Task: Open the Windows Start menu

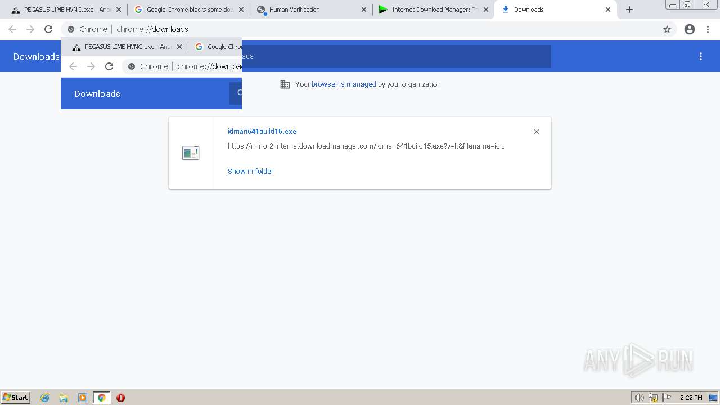Action: (16, 398)
